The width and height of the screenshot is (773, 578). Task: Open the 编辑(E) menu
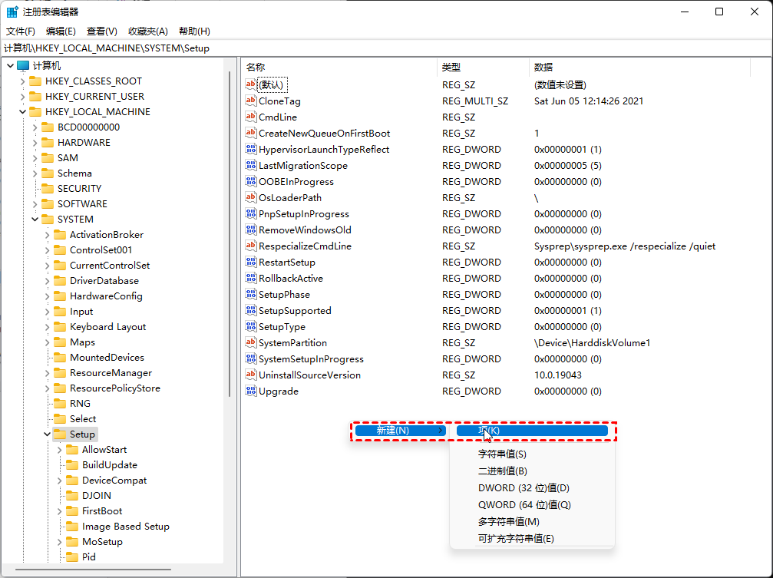click(x=61, y=31)
